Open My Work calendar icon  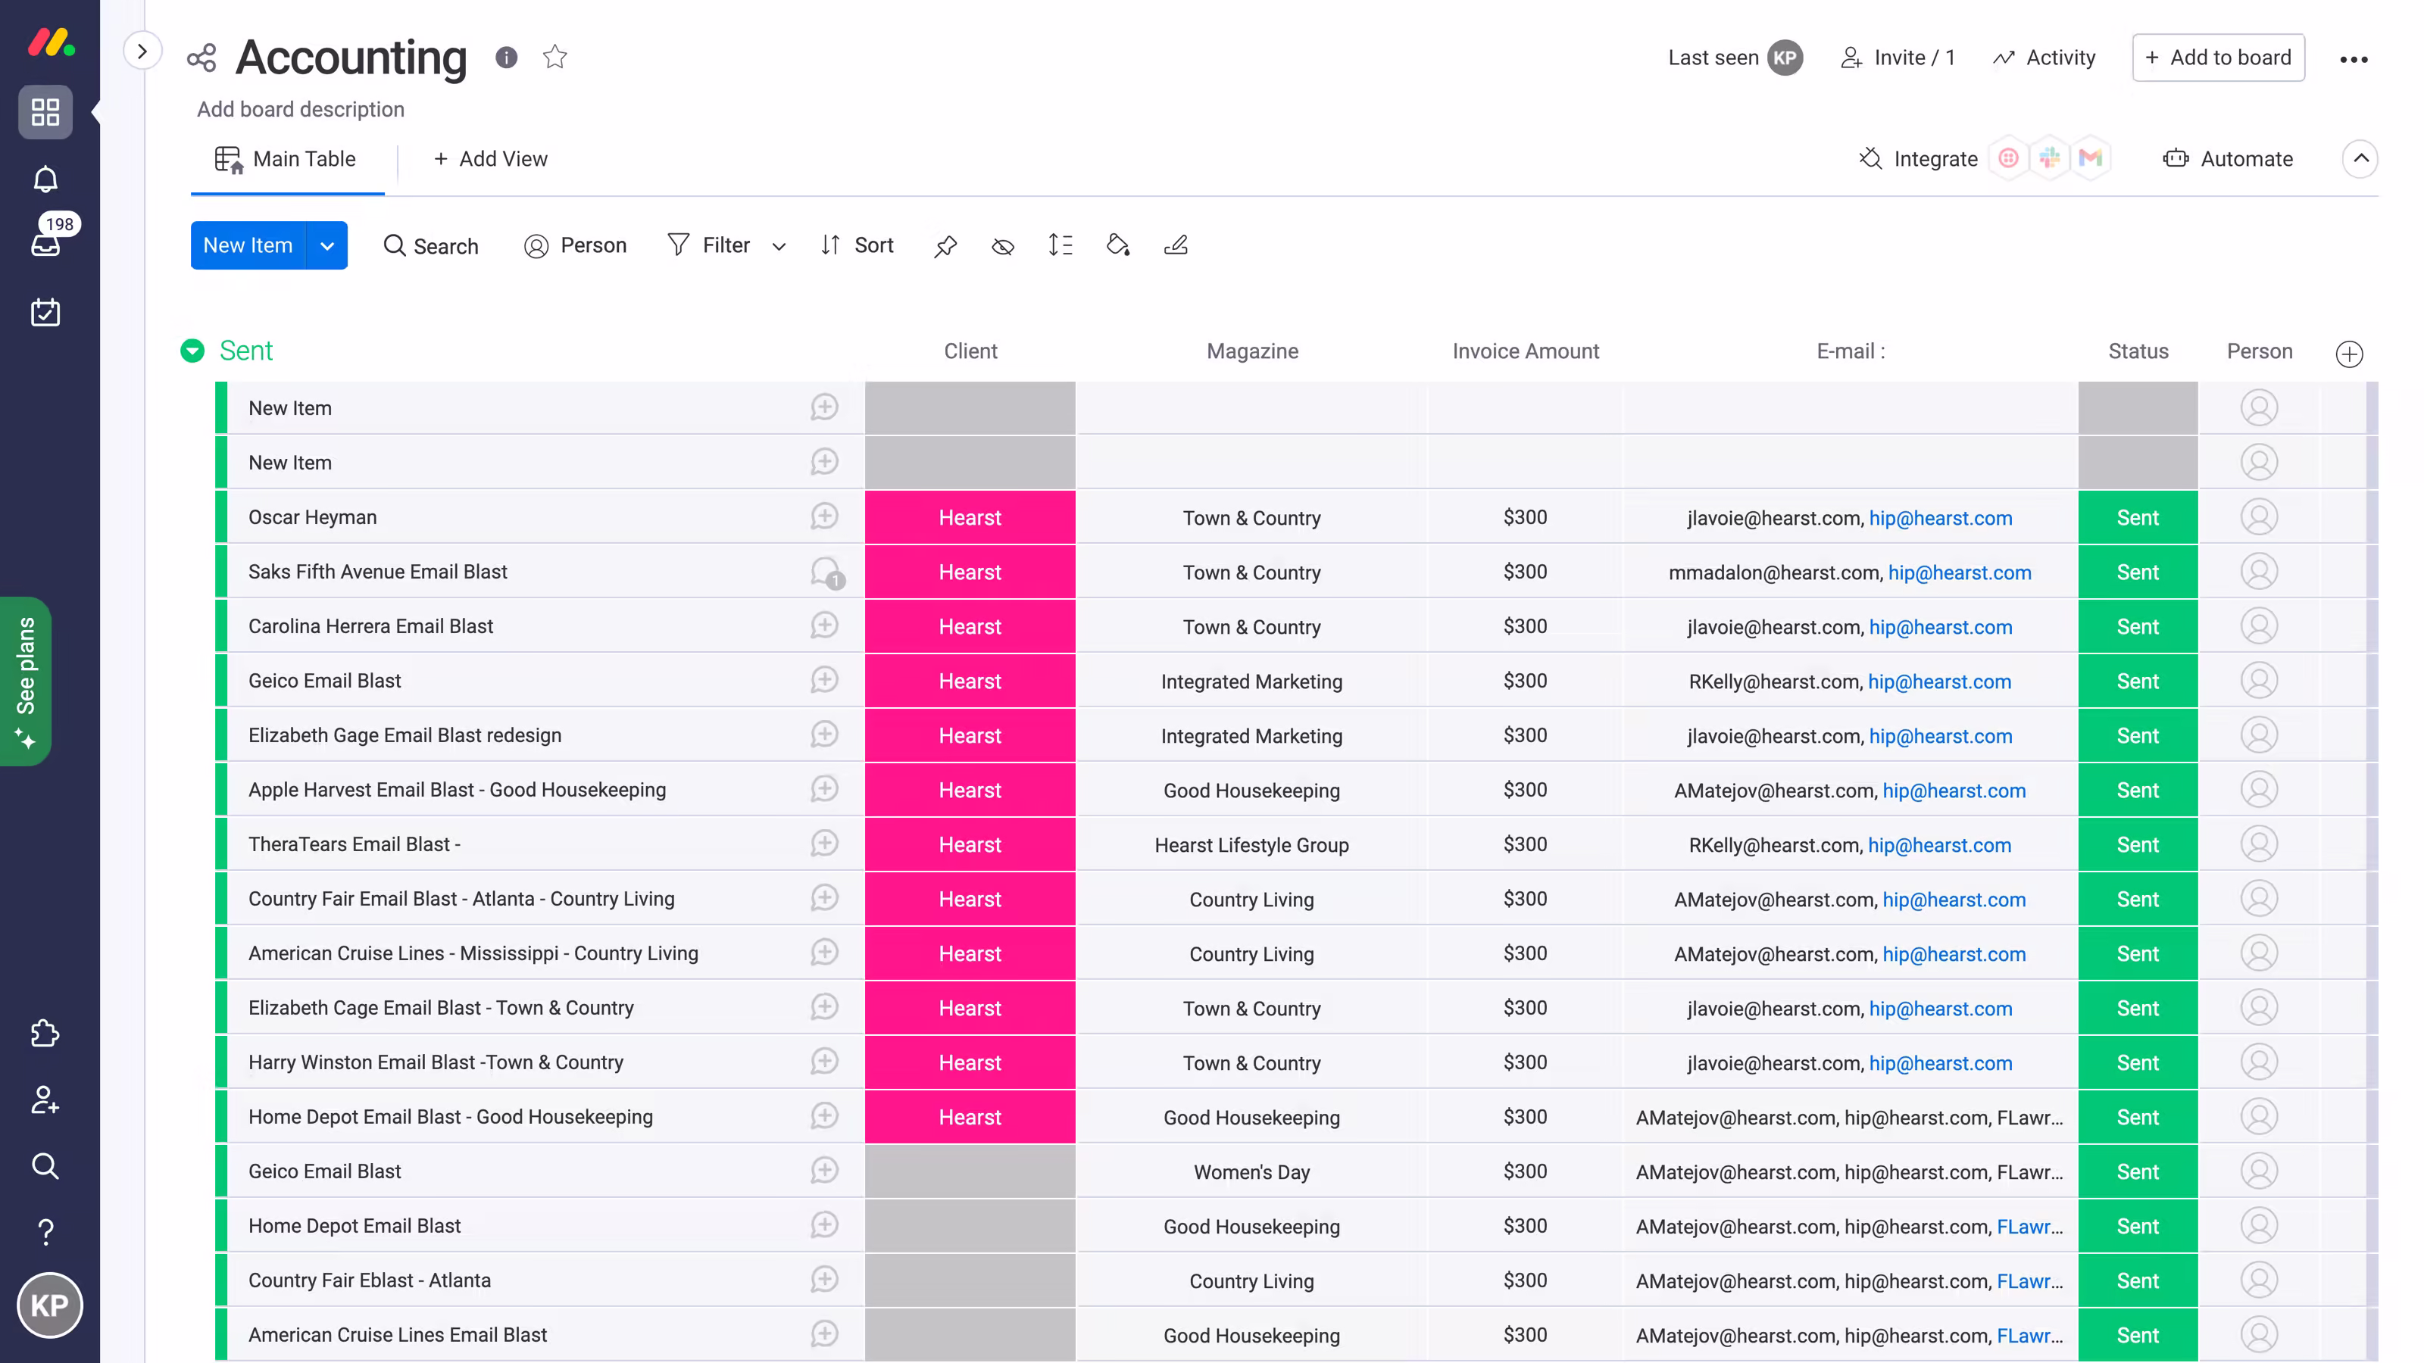coord(45,312)
